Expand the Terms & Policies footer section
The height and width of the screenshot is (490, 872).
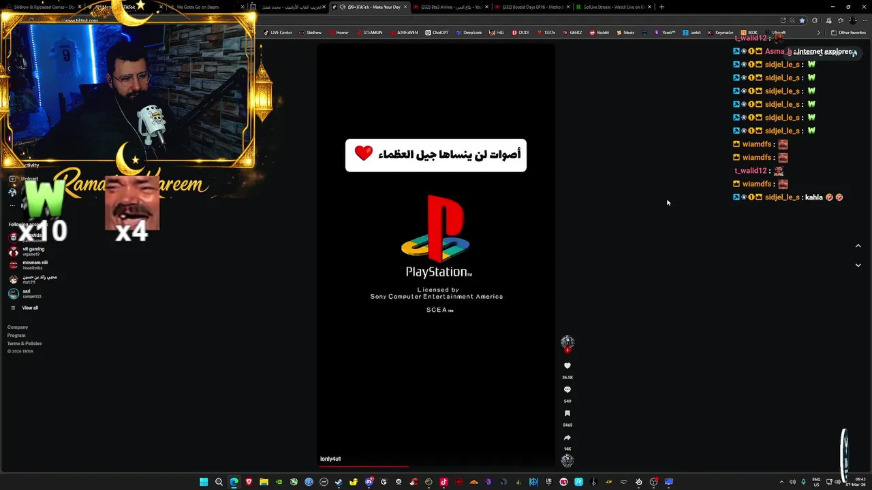point(25,344)
